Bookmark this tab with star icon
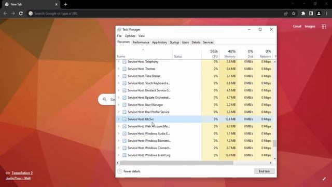This screenshot has height=187, width=332. tap(294, 14)
